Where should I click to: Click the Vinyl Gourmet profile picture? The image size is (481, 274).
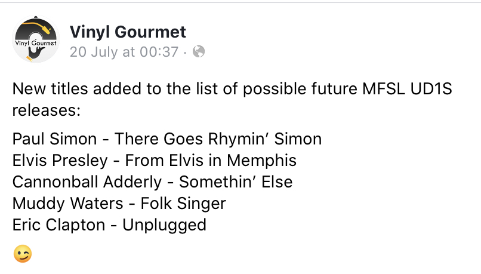pos(36,40)
